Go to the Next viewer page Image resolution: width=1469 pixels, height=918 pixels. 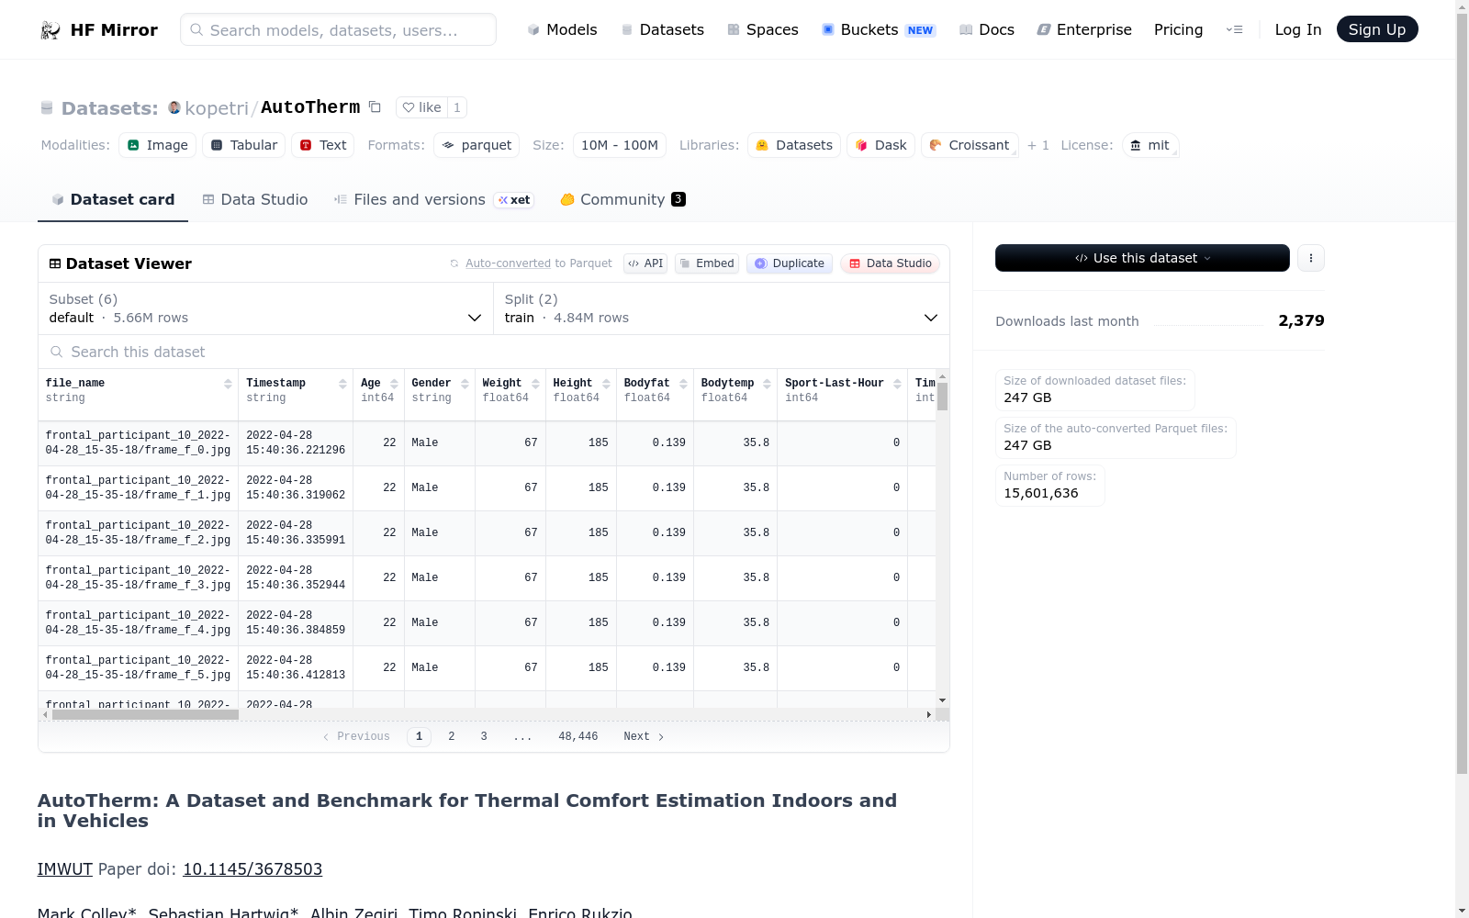(x=644, y=736)
